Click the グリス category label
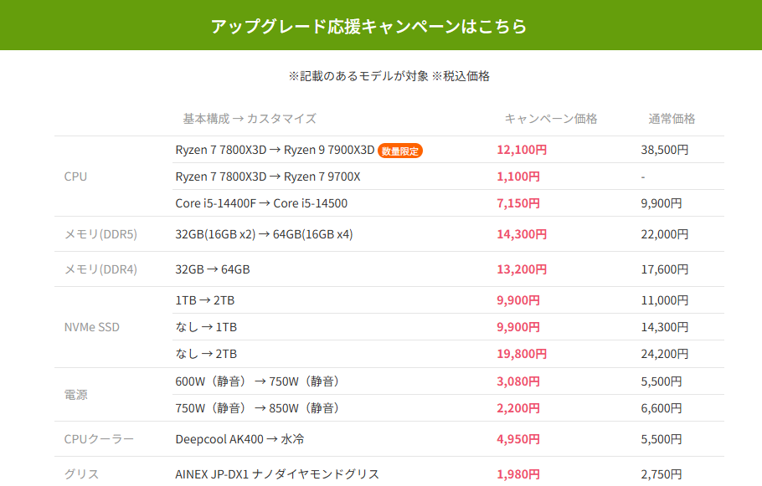Viewport: 762px width, 486px height. 80,473
